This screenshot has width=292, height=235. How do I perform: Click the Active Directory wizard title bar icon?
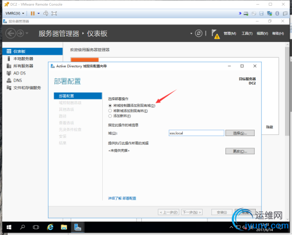coord(53,66)
